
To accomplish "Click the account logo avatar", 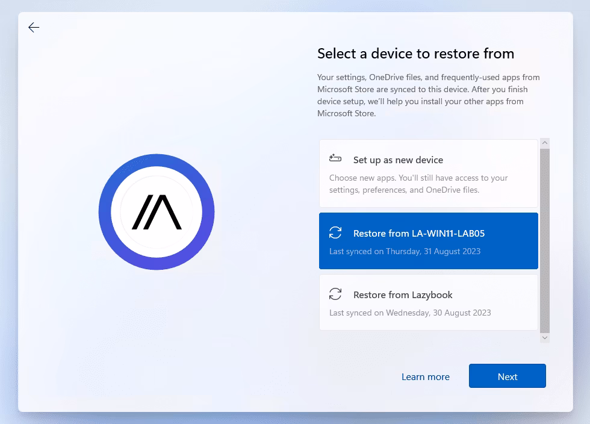I will (x=157, y=211).
